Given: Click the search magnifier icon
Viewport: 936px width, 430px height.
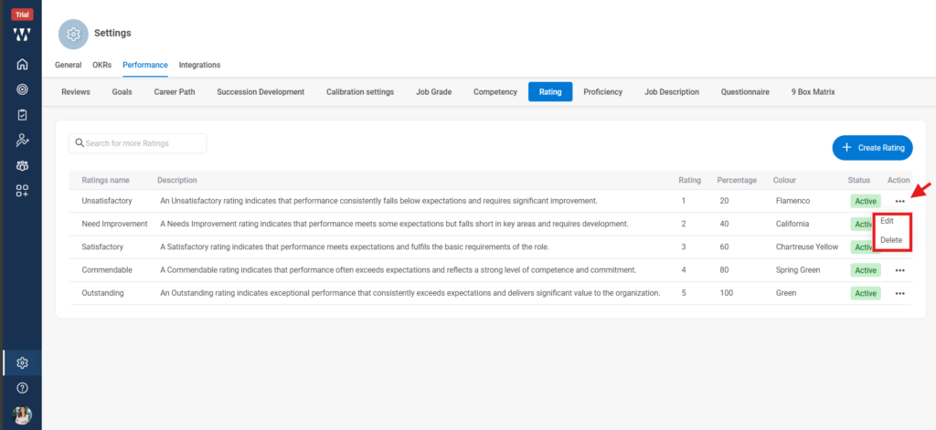Looking at the screenshot, I should [80, 143].
